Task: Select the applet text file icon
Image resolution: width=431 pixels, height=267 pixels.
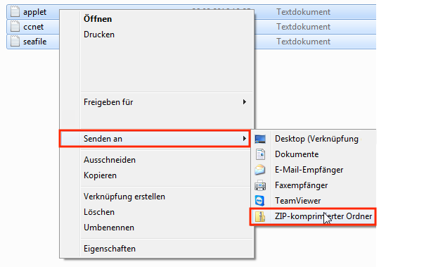Action: pyautogui.click(x=15, y=11)
